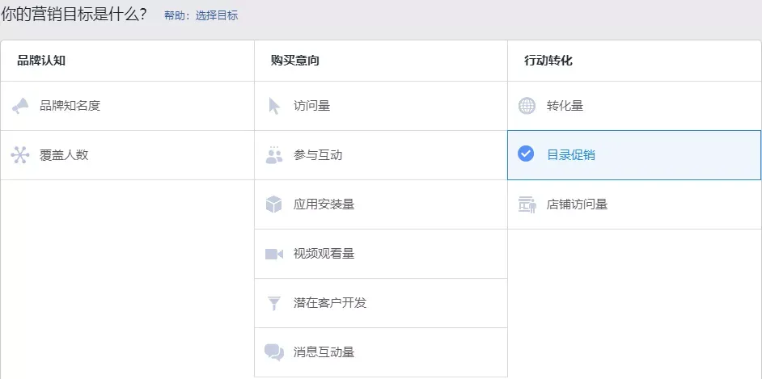Toggle the blue checkmark on 目录促销
Screen dimensions: 762x379
(x=526, y=154)
